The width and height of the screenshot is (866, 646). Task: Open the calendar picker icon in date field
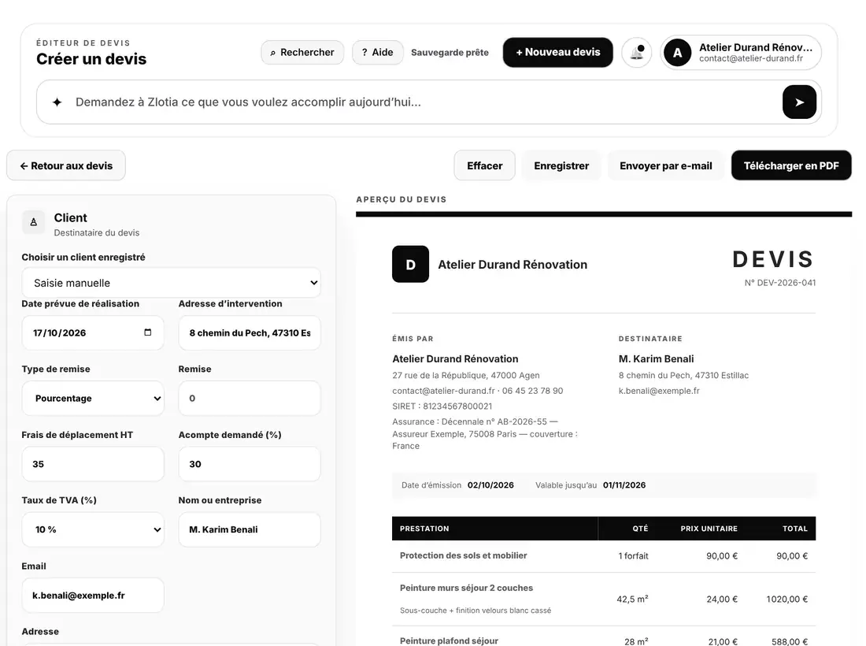coord(147,332)
